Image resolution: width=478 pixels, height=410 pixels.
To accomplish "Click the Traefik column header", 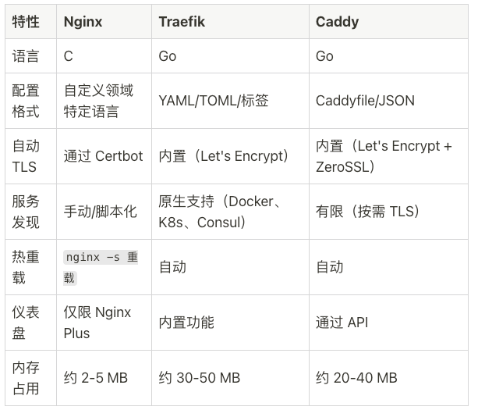I will tap(182, 22).
